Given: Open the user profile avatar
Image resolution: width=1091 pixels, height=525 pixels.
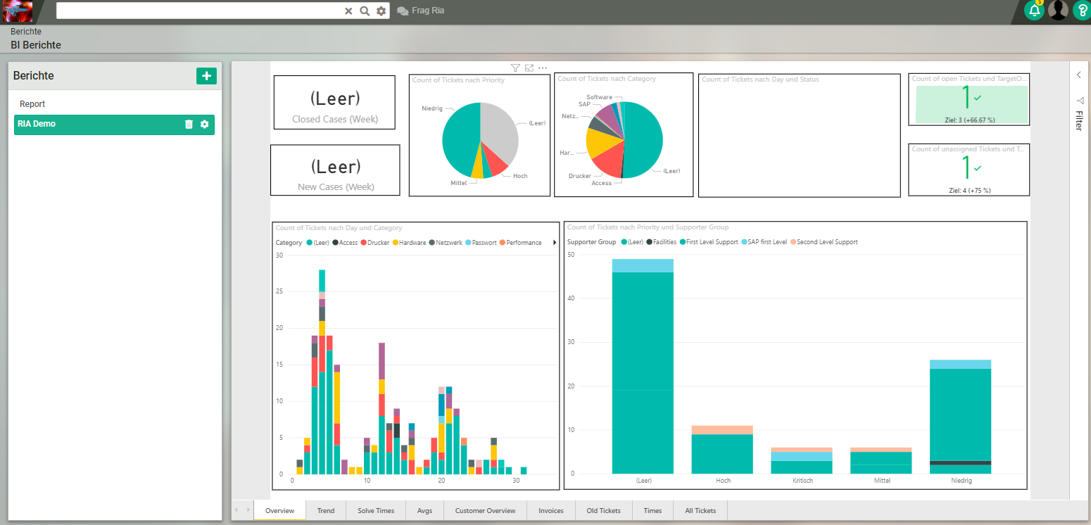Looking at the screenshot, I should click(1058, 11).
